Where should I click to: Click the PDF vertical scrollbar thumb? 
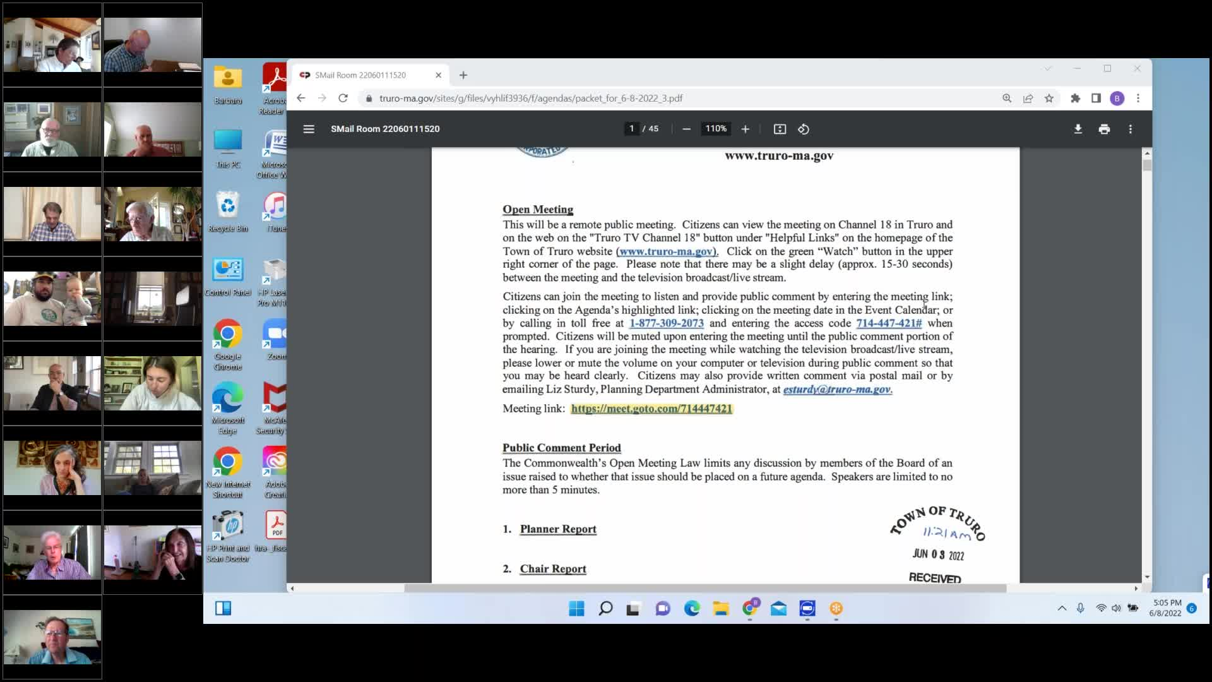click(x=1147, y=165)
